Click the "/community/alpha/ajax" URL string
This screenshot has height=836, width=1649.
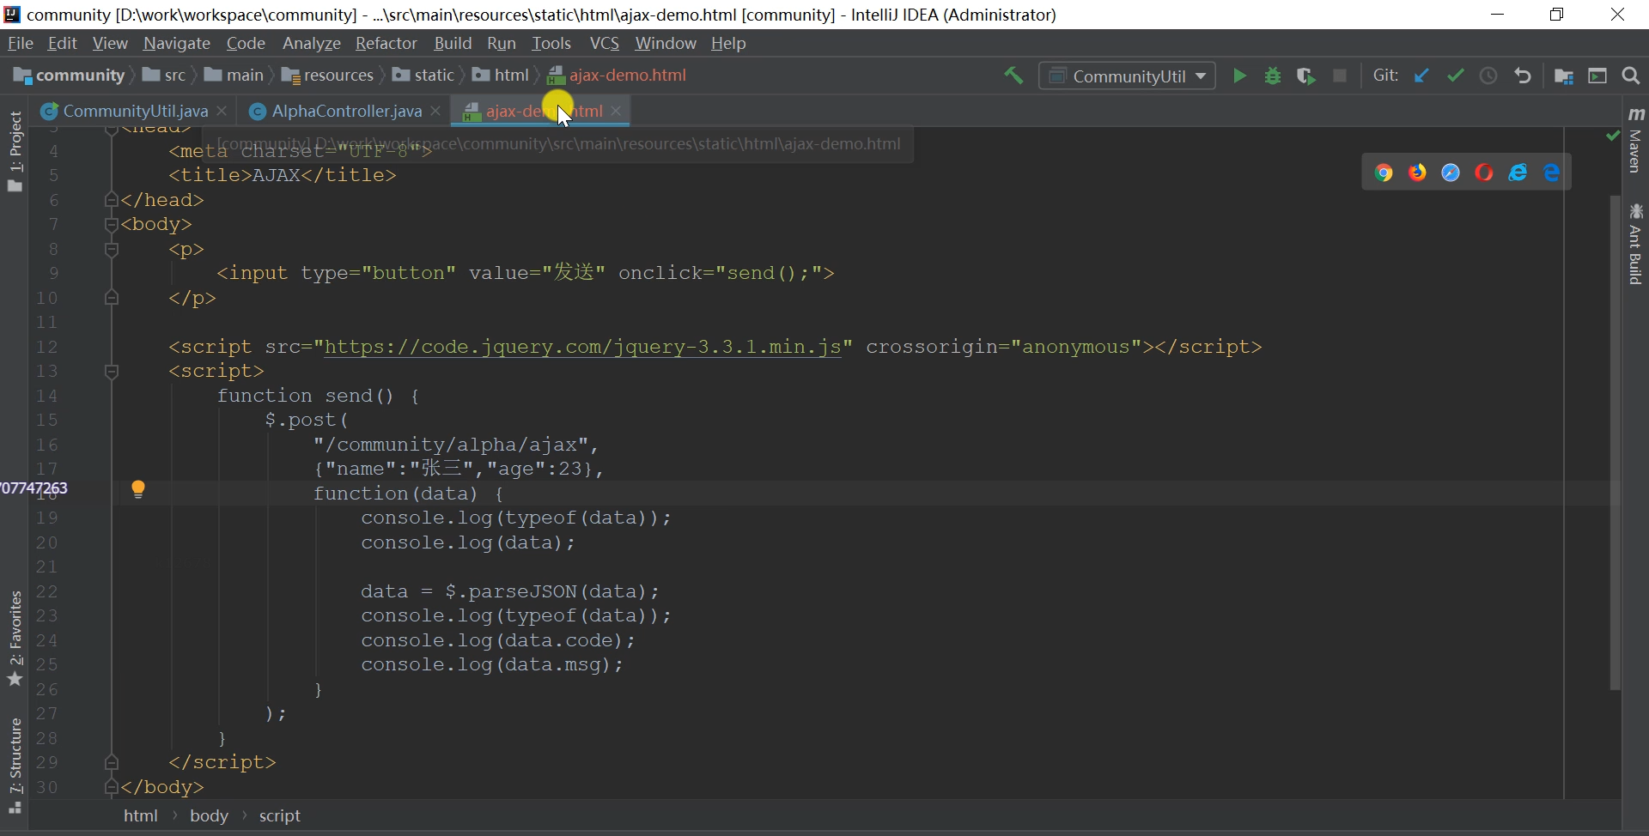point(451,445)
